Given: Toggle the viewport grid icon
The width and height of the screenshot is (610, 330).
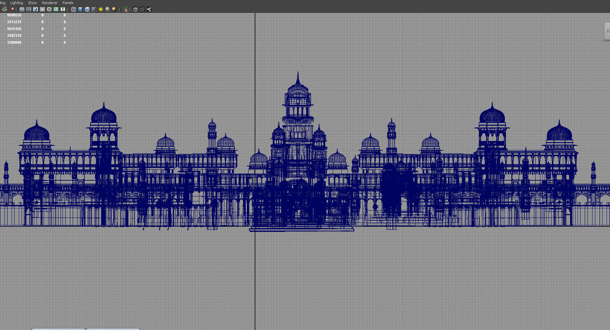Looking at the screenshot, I should 22,9.
